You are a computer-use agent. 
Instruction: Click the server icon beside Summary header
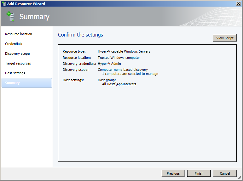pos(10,17)
